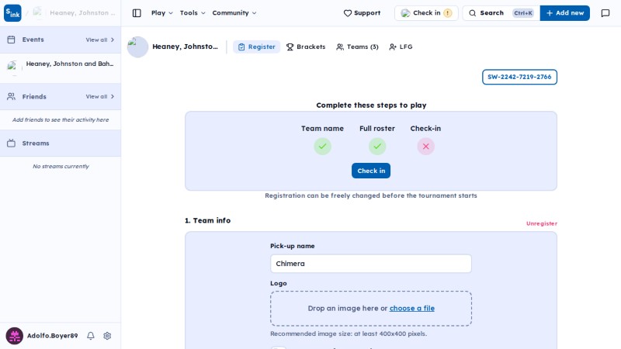
Task: Switch to the Brackets tab
Action: tap(306, 47)
